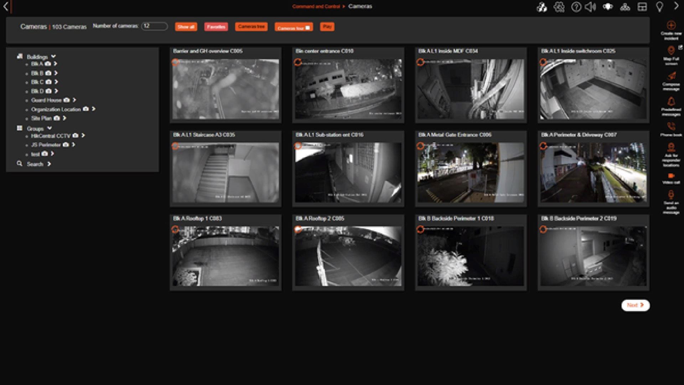This screenshot has height=385, width=684.
Task: Open Predefined messages bell icon
Action: click(671, 102)
